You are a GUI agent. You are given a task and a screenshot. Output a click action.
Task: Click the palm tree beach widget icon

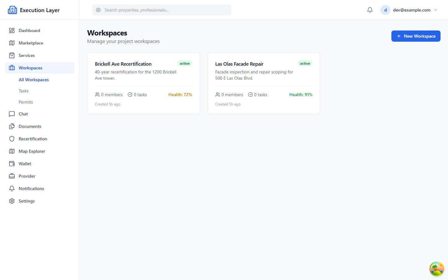[437, 269]
